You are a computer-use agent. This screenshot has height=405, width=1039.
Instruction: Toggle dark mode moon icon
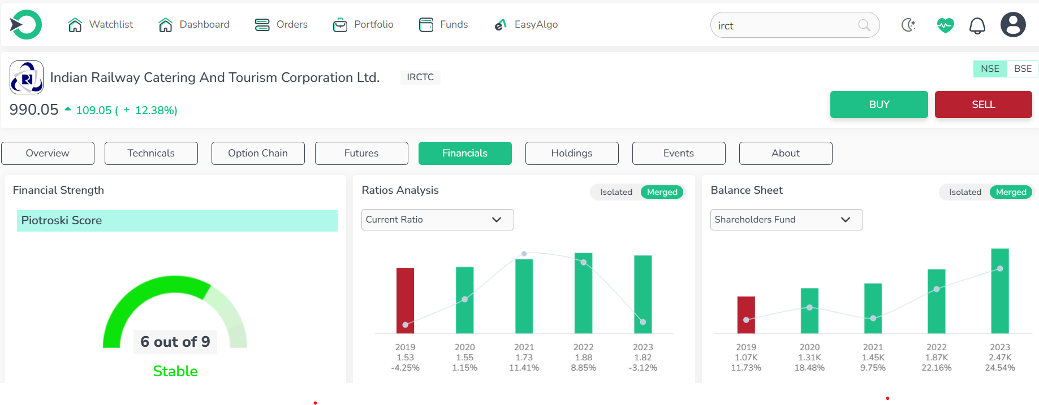pyautogui.click(x=908, y=25)
